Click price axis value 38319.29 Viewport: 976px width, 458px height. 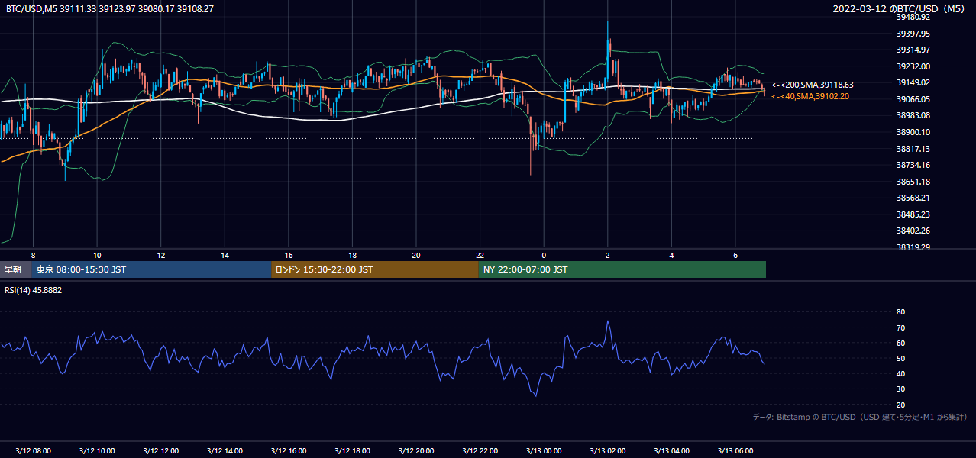(x=913, y=247)
